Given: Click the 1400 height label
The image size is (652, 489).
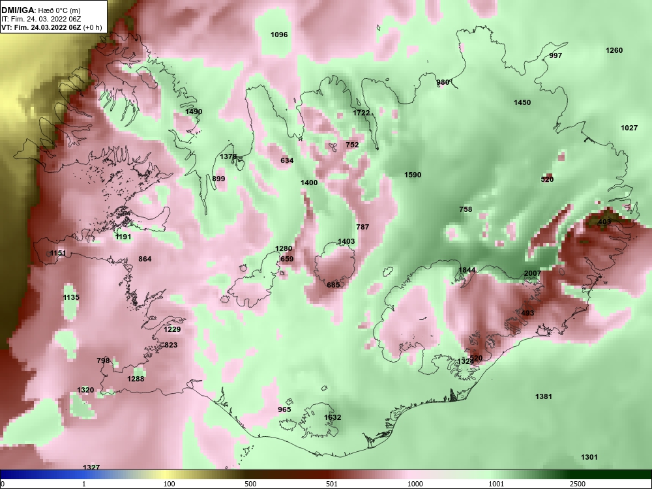Looking at the screenshot, I should (x=309, y=183).
